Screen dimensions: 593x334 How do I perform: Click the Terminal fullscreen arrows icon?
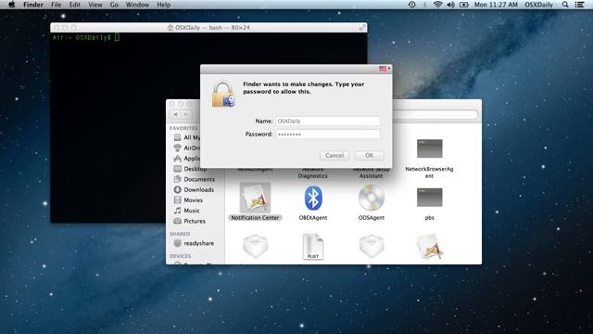(x=362, y=27)
